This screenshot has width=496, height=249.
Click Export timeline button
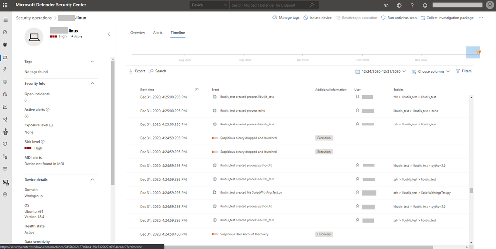(137, 71)
